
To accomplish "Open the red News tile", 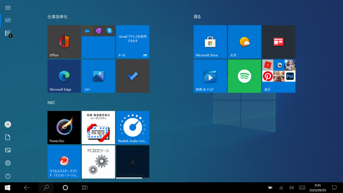I will (x=279, y=42).
